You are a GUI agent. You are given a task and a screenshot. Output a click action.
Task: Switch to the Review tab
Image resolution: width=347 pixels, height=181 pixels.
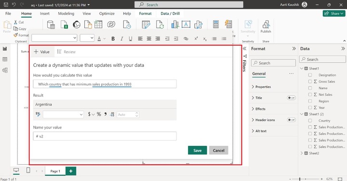pos(67,52)
